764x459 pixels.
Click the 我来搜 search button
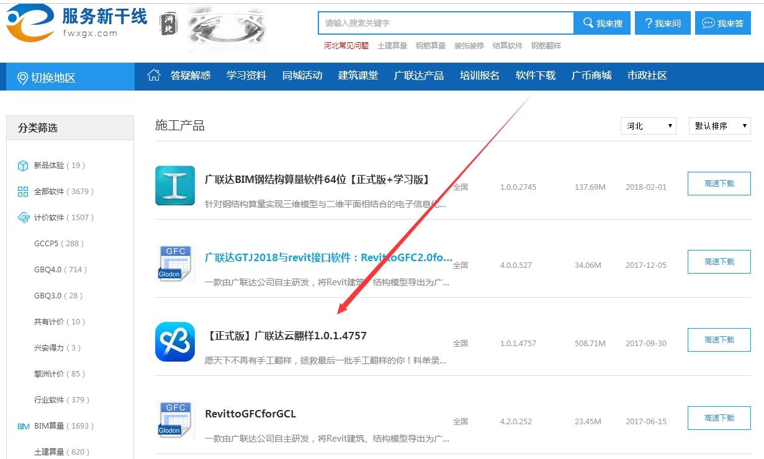click(x=602, y=23)
